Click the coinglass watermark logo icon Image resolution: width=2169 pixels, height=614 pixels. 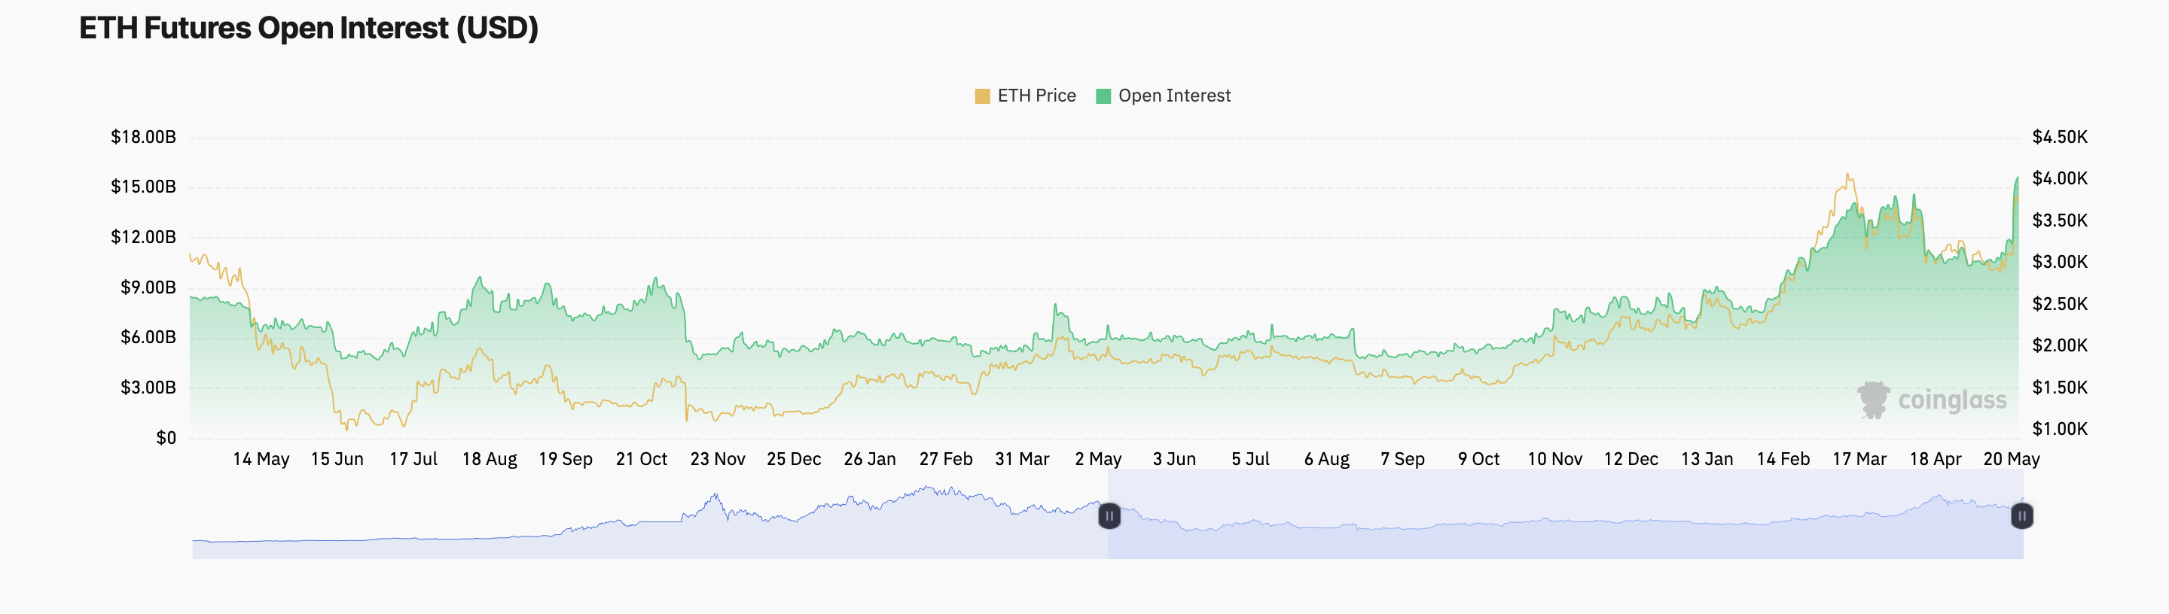pyautogui.click(x=1874, y=400)
